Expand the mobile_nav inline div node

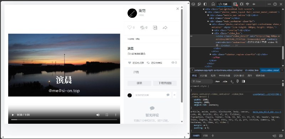208,15
